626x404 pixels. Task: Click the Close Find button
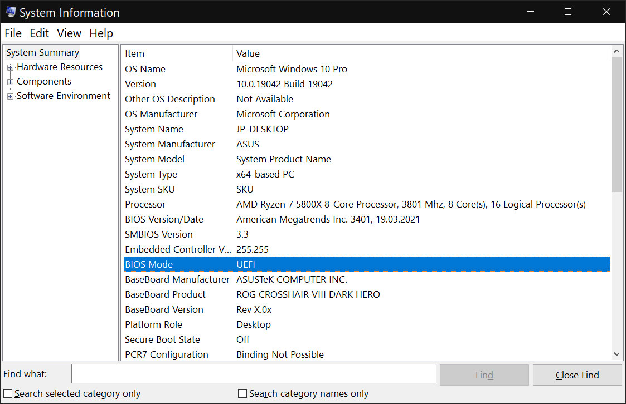(x=578, y=375)
